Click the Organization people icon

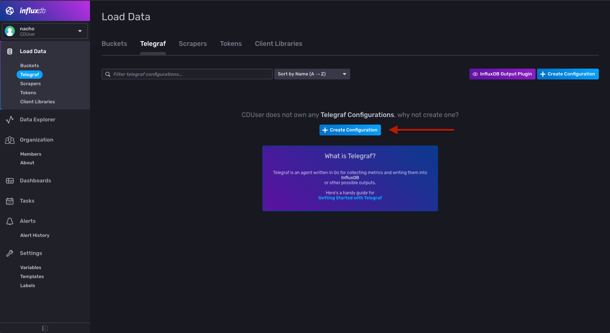[10, 140]
